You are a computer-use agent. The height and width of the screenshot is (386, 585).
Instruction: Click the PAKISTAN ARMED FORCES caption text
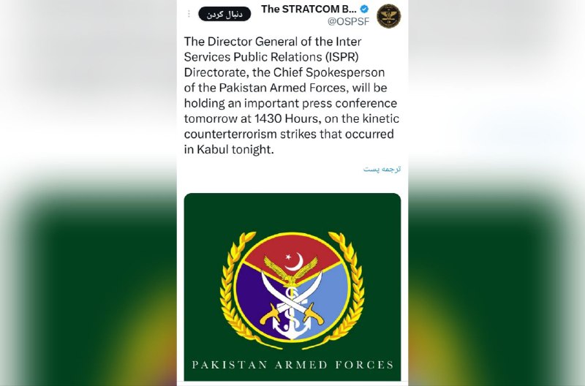pyautogui.click(x=293, y=365)
